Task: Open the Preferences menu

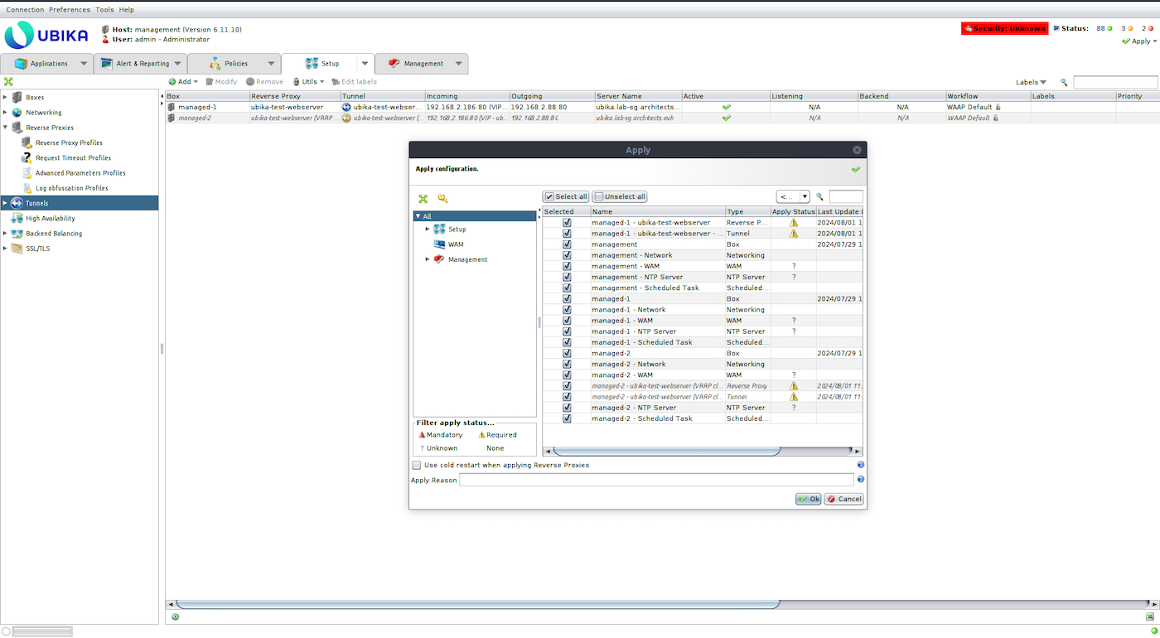Action: 70,10
